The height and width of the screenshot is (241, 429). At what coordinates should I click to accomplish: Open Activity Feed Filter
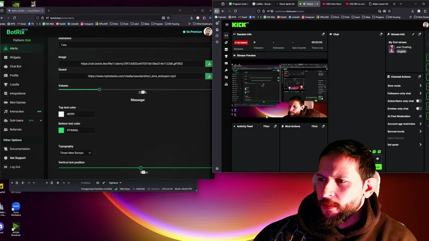[266, 127]
